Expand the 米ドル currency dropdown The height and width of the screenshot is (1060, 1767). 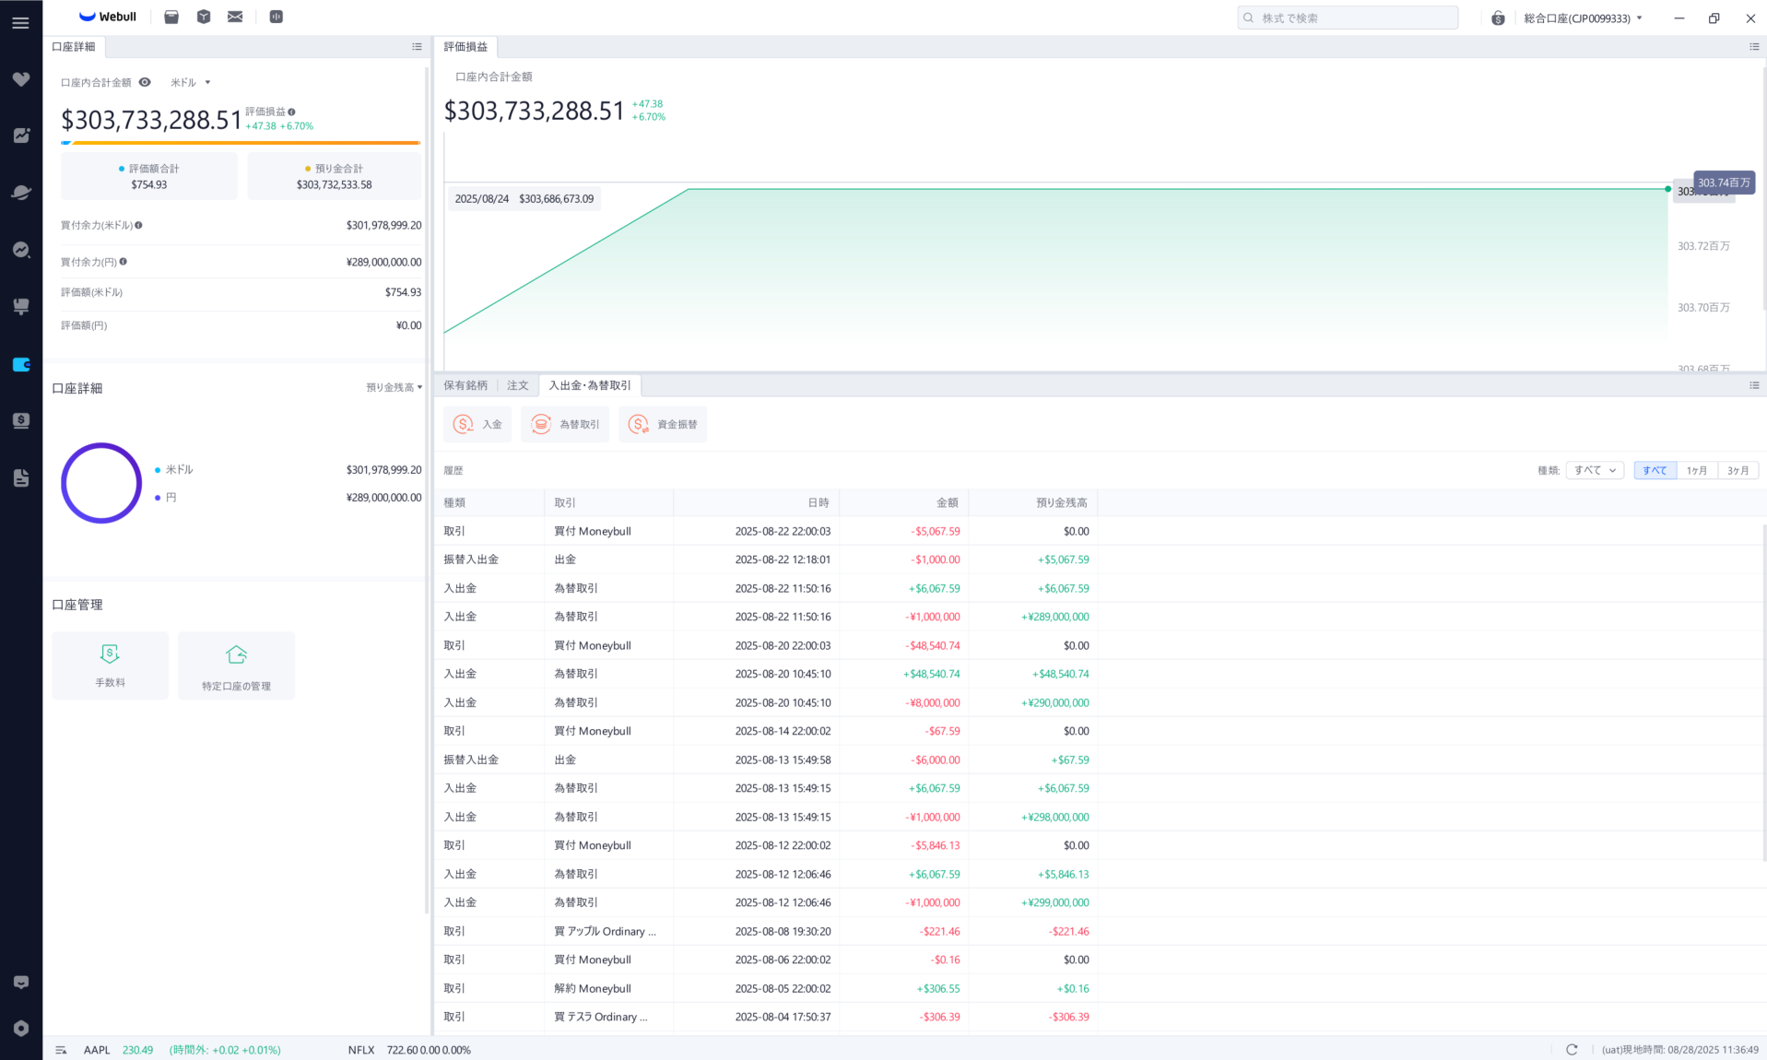click(191, 82)
